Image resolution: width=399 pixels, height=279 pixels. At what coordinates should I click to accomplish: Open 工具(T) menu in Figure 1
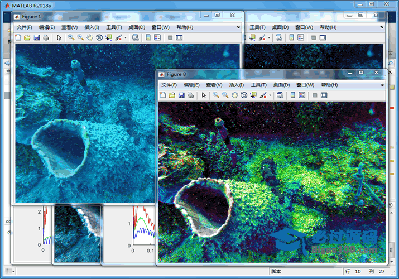pos(114,27)
